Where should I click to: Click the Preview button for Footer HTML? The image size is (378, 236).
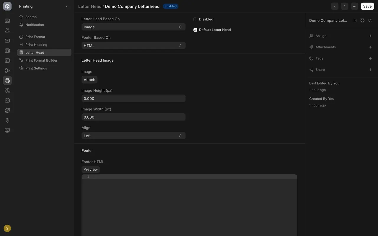(91, 169)
